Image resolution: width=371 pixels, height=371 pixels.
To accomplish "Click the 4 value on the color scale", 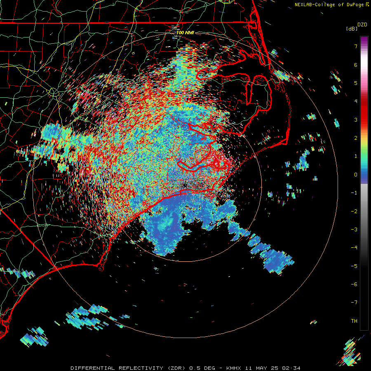I will coord(356,101).
